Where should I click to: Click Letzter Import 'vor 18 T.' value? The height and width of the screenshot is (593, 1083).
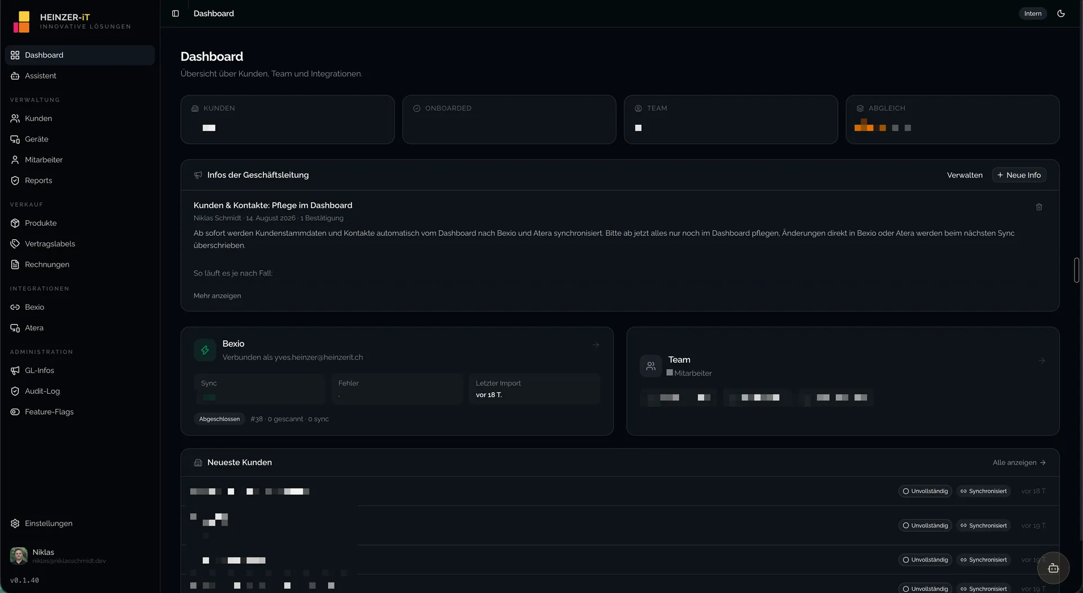(488, 395)
